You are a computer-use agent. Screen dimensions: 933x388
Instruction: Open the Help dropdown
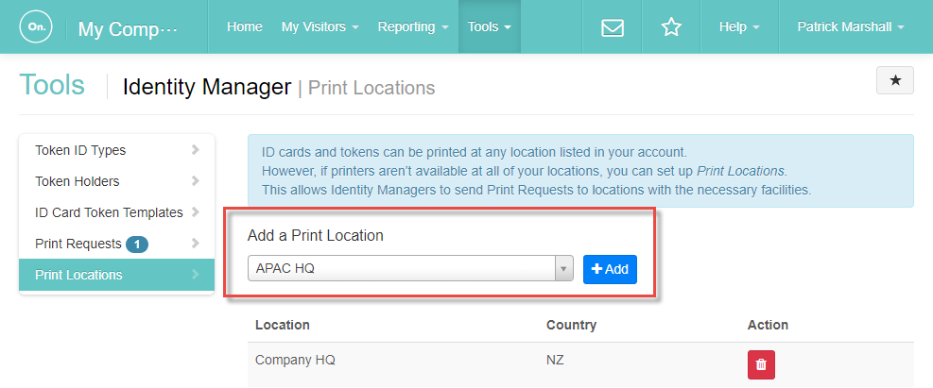pos(739,26)
